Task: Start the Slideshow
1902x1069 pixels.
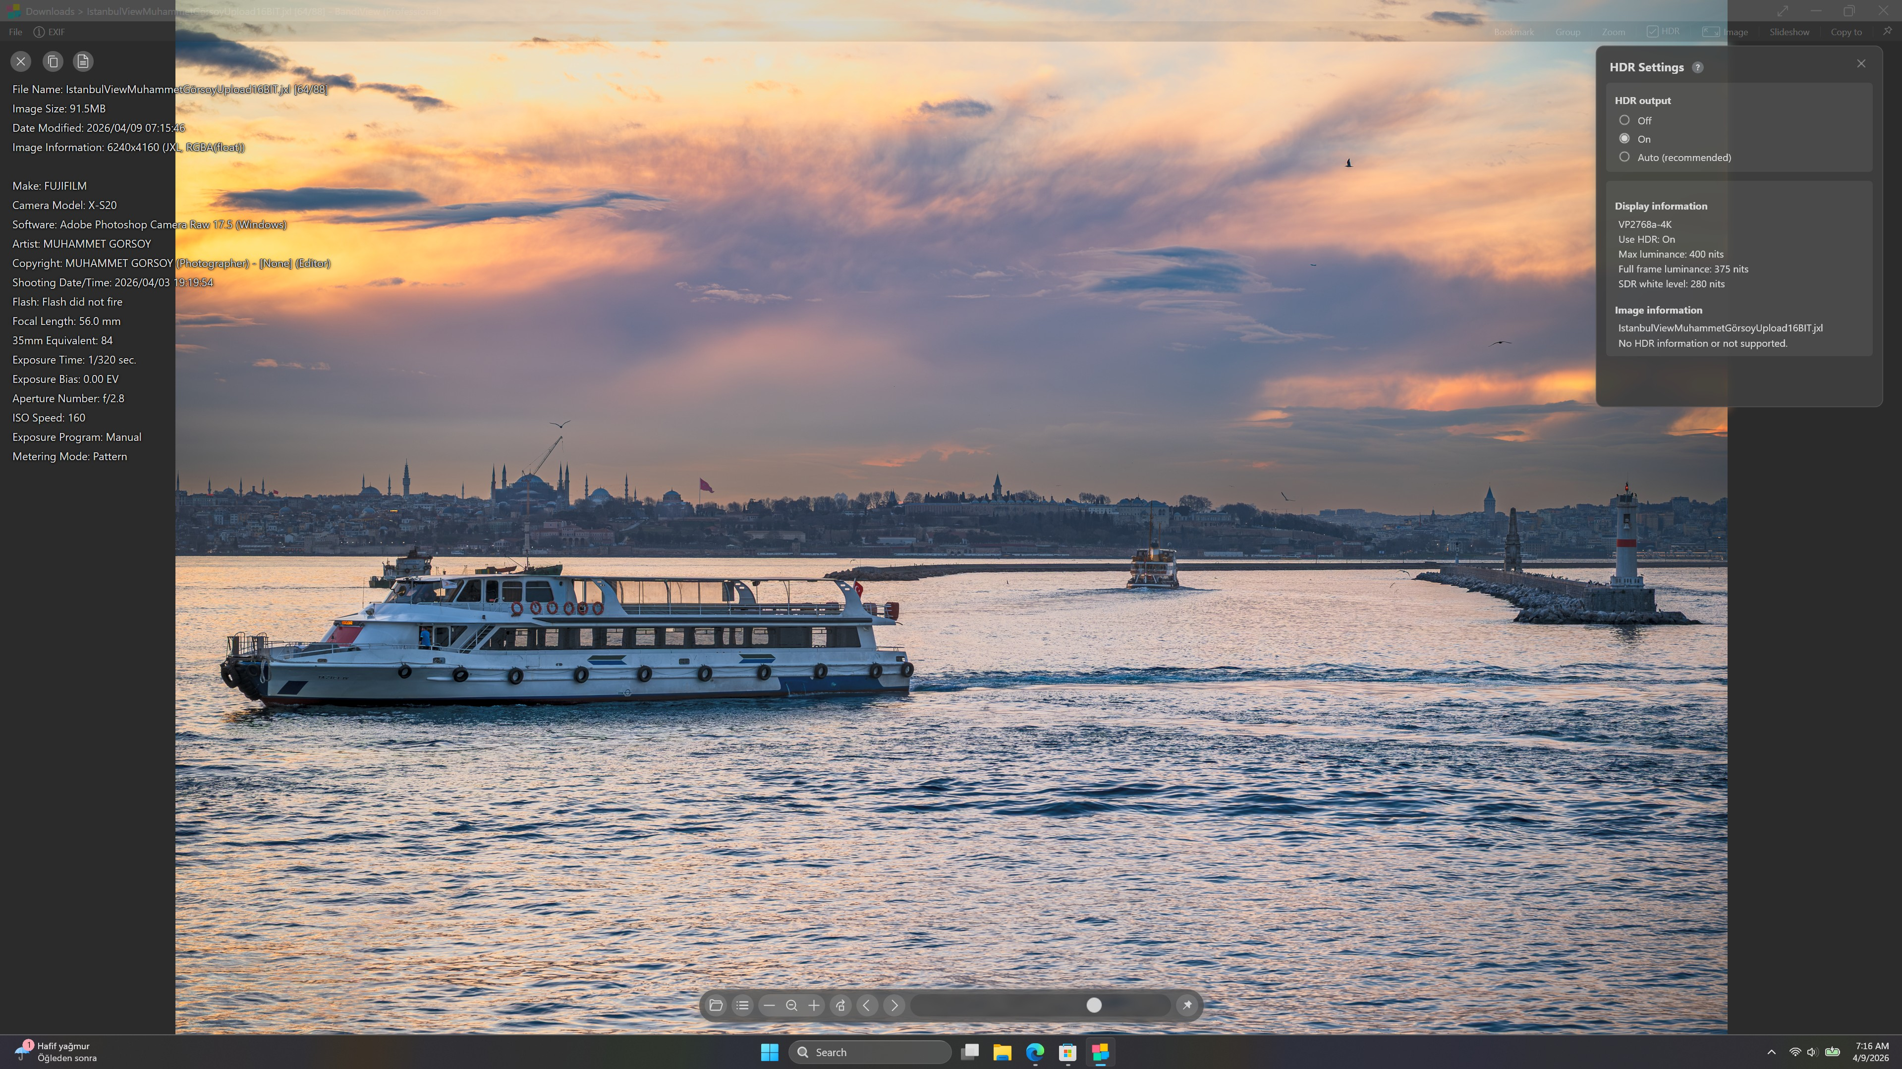Action: 1789,32
